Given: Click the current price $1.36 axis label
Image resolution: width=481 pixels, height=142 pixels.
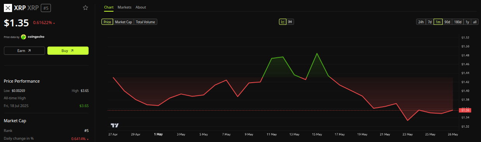Looking at the screenshot, I should click(465, 110).
